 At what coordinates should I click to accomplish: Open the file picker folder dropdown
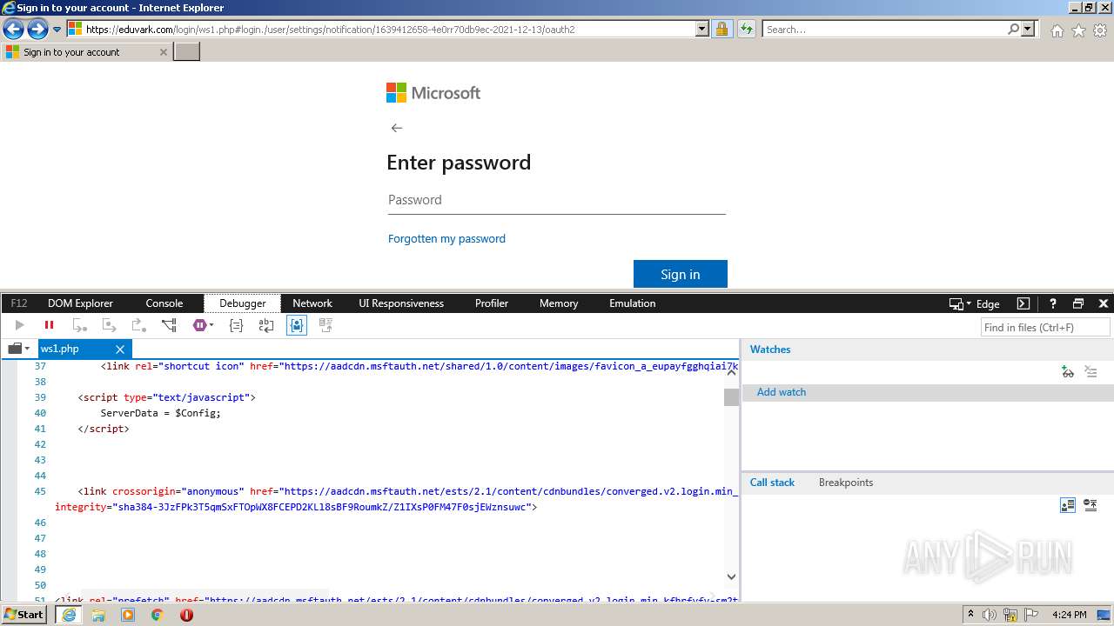tap(19, 349)
